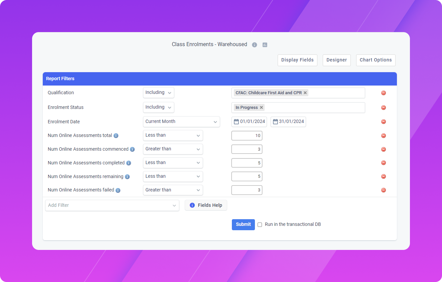Click the assessments total value field showing 10
Screen dimensions: 442x282
click(x=247, y=135)
